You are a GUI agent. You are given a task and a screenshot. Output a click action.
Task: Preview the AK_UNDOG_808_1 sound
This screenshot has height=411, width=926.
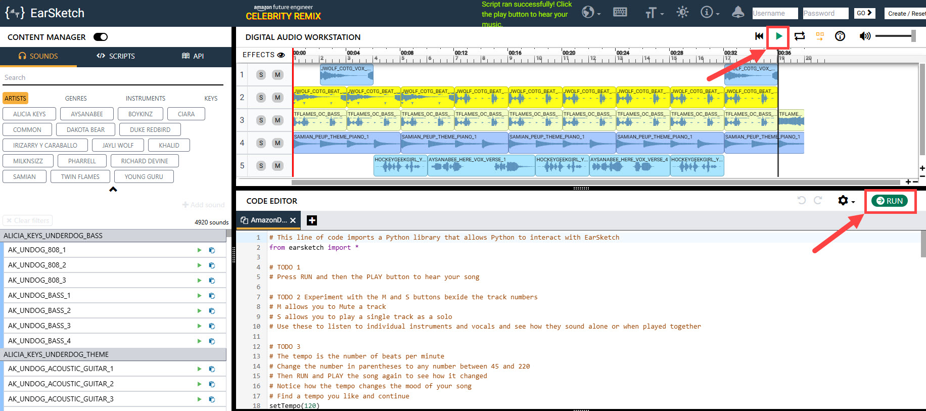(x=199, y=250)
